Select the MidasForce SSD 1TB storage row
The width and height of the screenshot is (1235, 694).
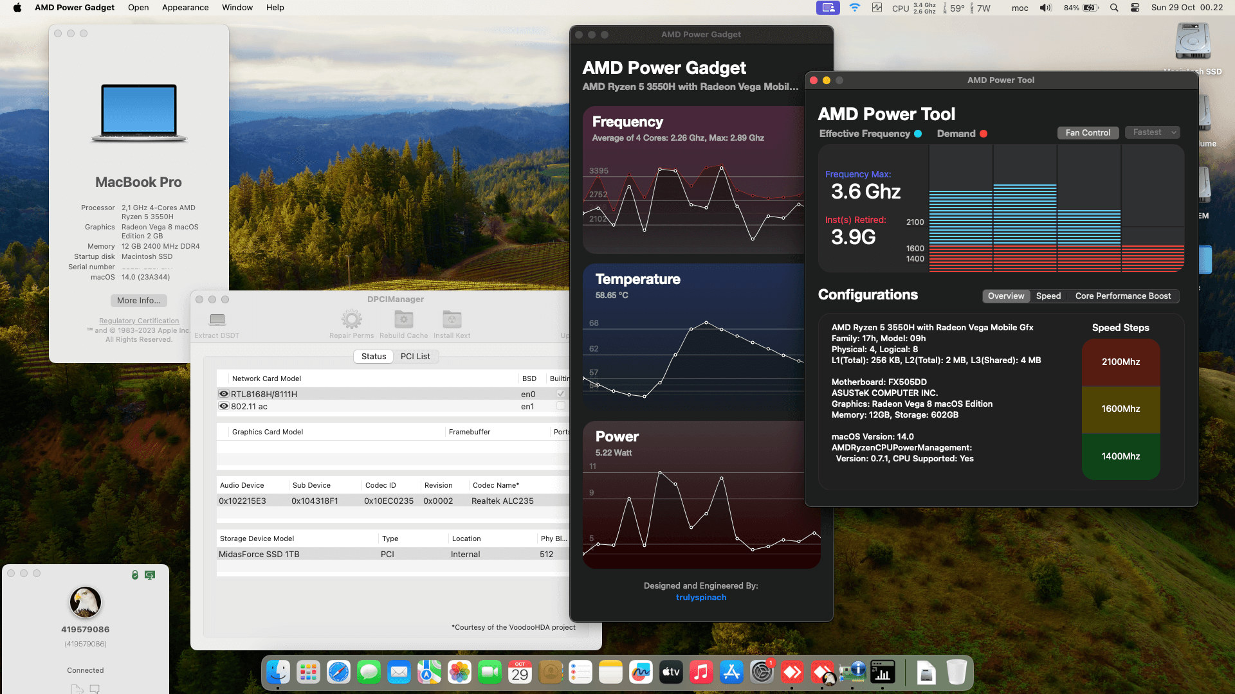[x=393, y=554]
